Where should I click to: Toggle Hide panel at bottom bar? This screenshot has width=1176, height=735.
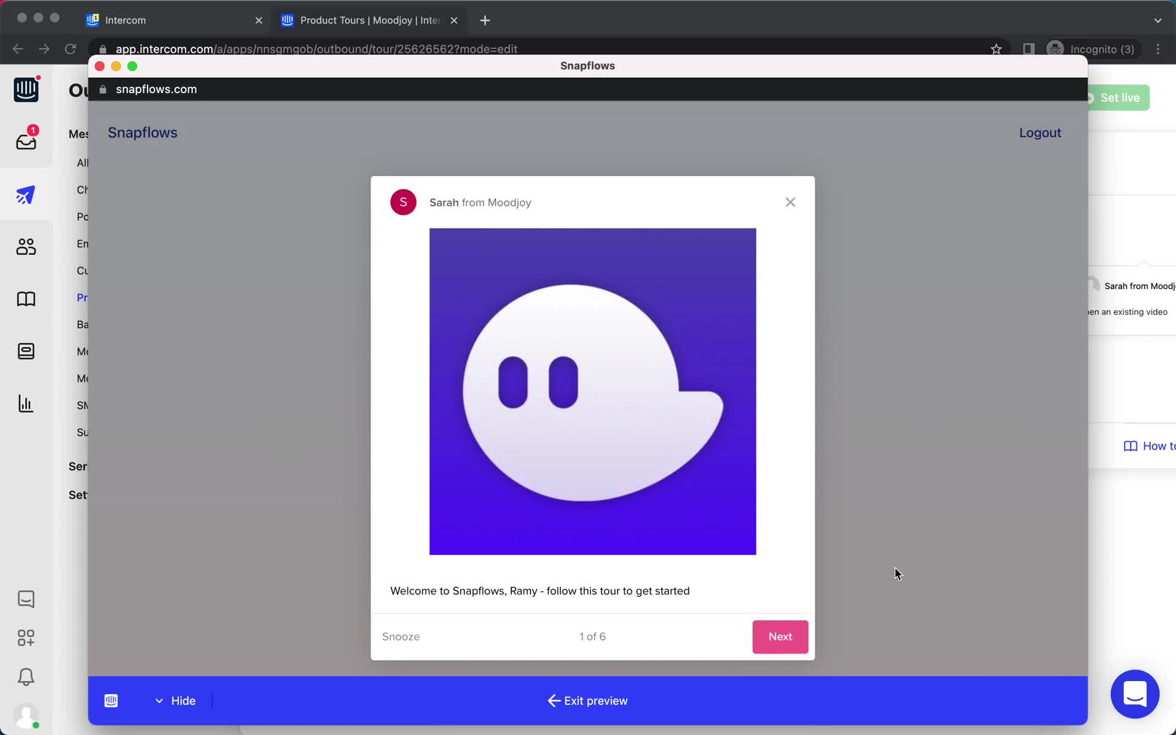click(175, 701)
